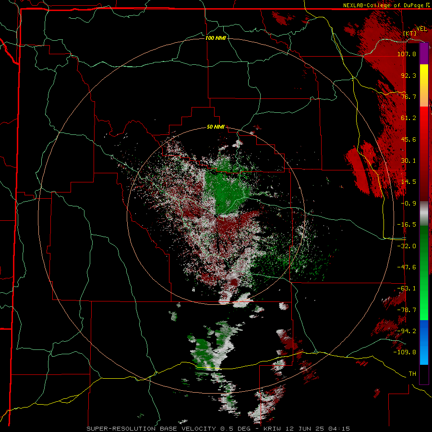The height and width of the screenshot is (432, 432).
Task: Click the -94.2 scale value
Action: tap(407, 331)
